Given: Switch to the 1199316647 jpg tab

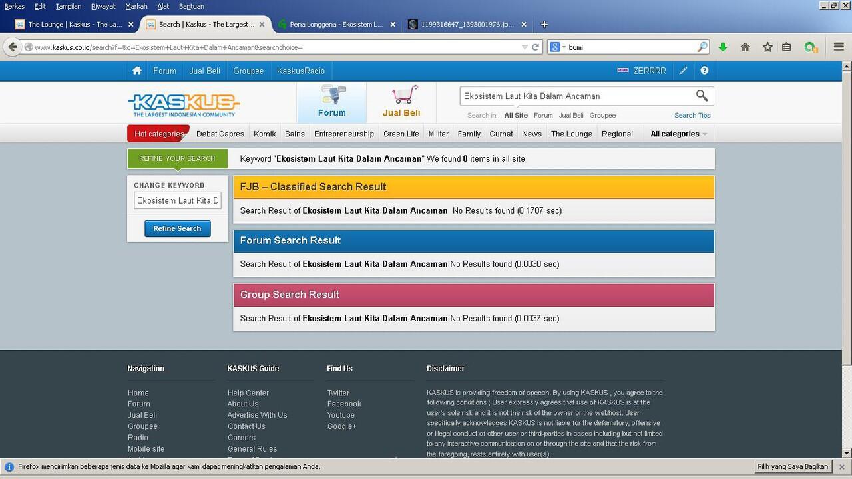Looking at the screenshot, I should pos(466,25).
